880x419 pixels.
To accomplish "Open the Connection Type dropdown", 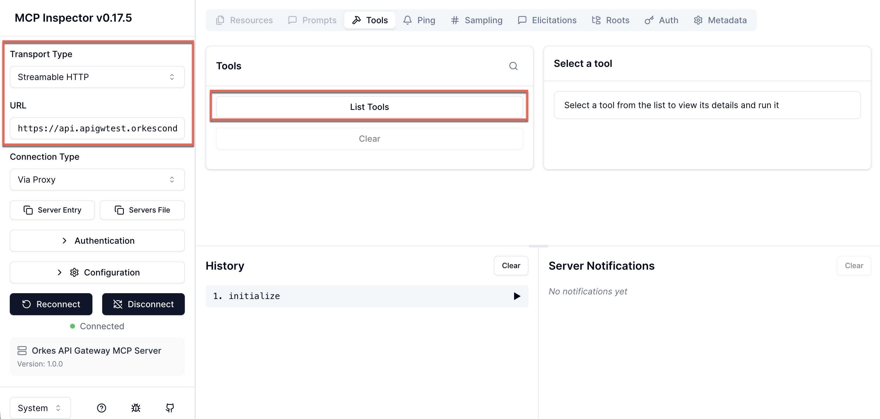I will [x=97, y=180].
